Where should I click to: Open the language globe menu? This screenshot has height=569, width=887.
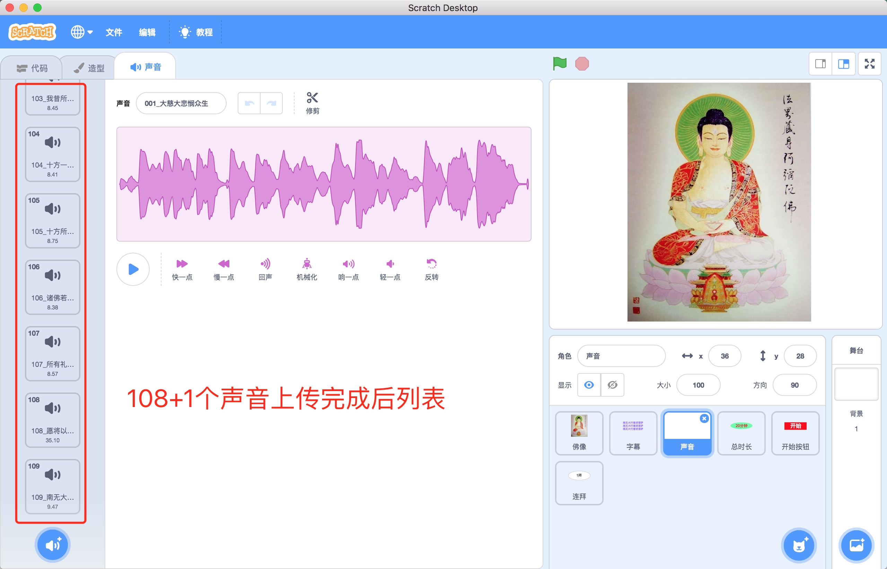pos(81,32)
